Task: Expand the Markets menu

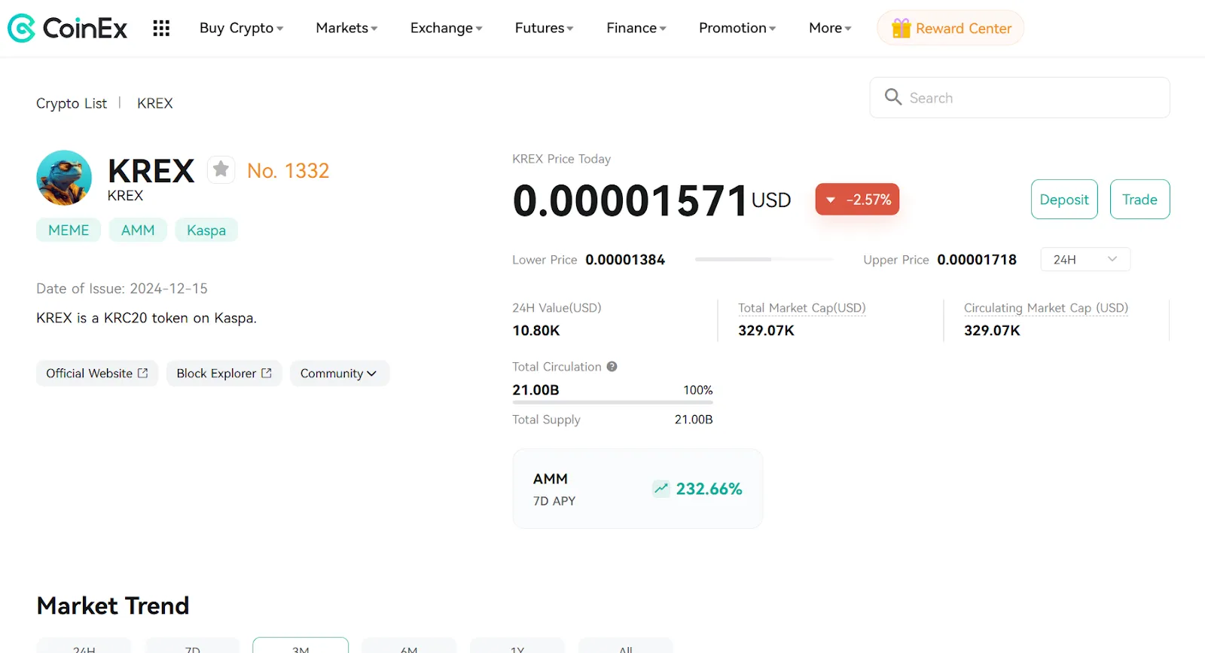Action: coord(346,28)
